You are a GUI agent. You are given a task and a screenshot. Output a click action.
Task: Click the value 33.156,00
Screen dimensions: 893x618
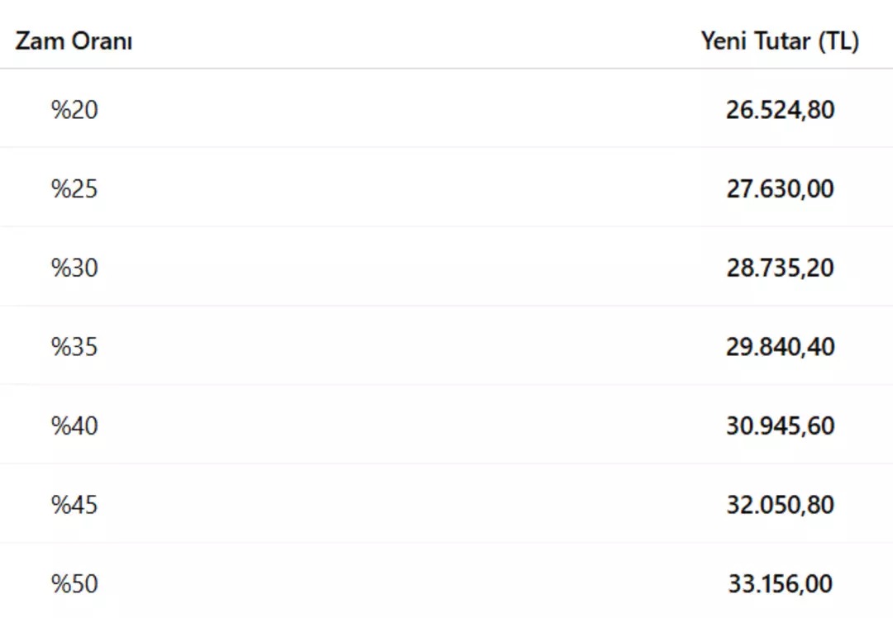point(780,584)
